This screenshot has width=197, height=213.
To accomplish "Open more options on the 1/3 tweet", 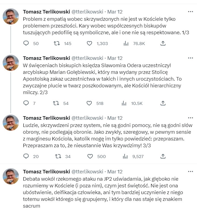I will pos(191,12).
